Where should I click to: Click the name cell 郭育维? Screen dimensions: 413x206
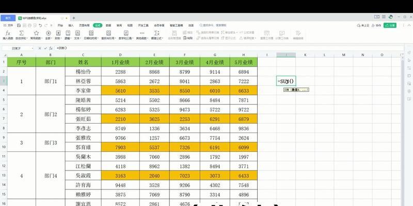pos(83,147)
